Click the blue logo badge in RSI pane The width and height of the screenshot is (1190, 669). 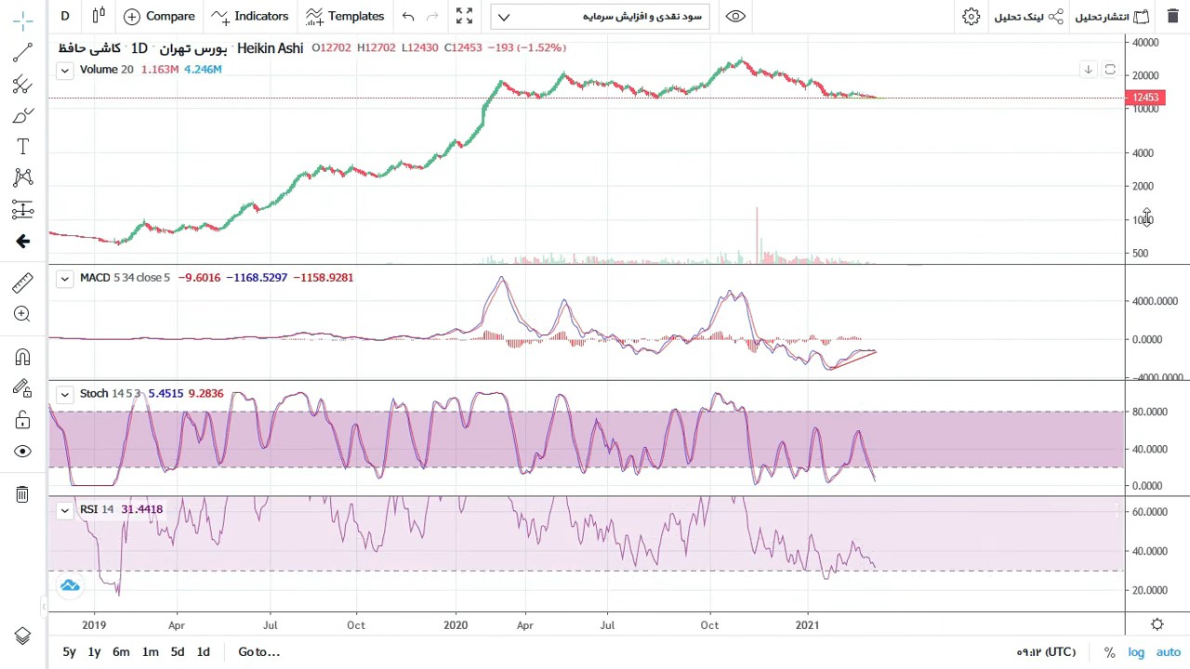coord(70,585)
